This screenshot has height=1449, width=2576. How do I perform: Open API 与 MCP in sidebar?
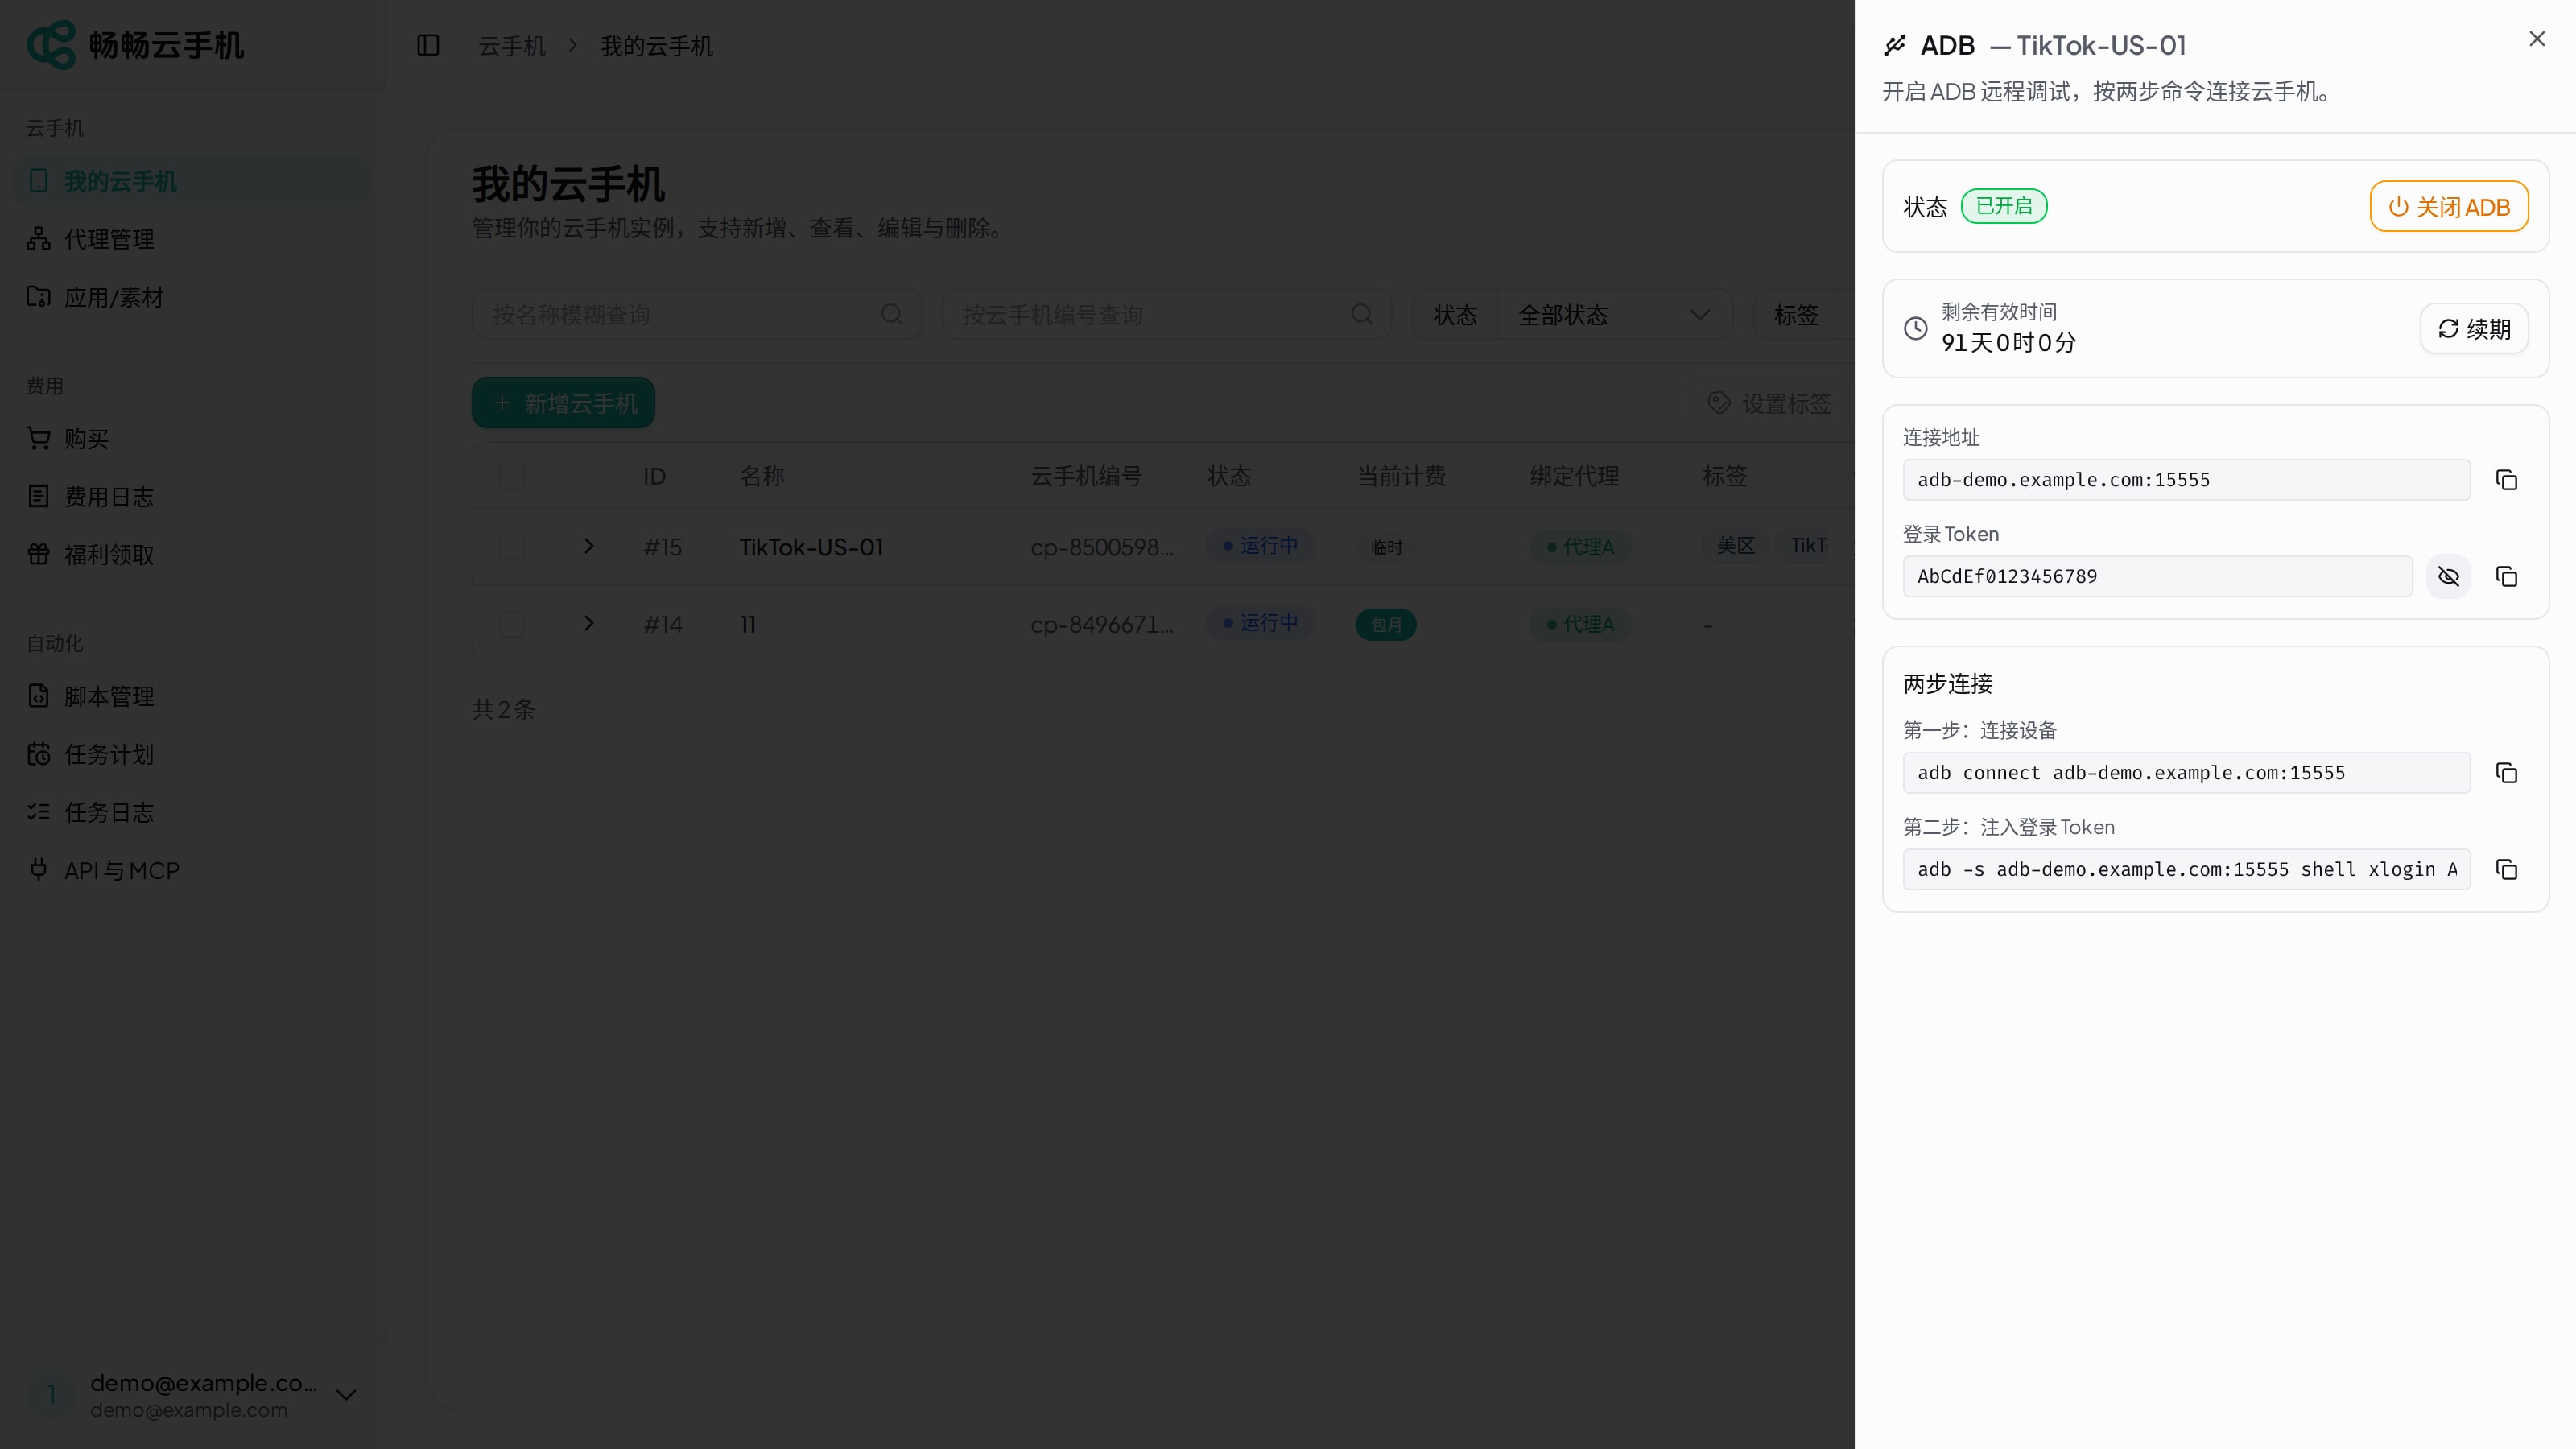coord(192,871)
